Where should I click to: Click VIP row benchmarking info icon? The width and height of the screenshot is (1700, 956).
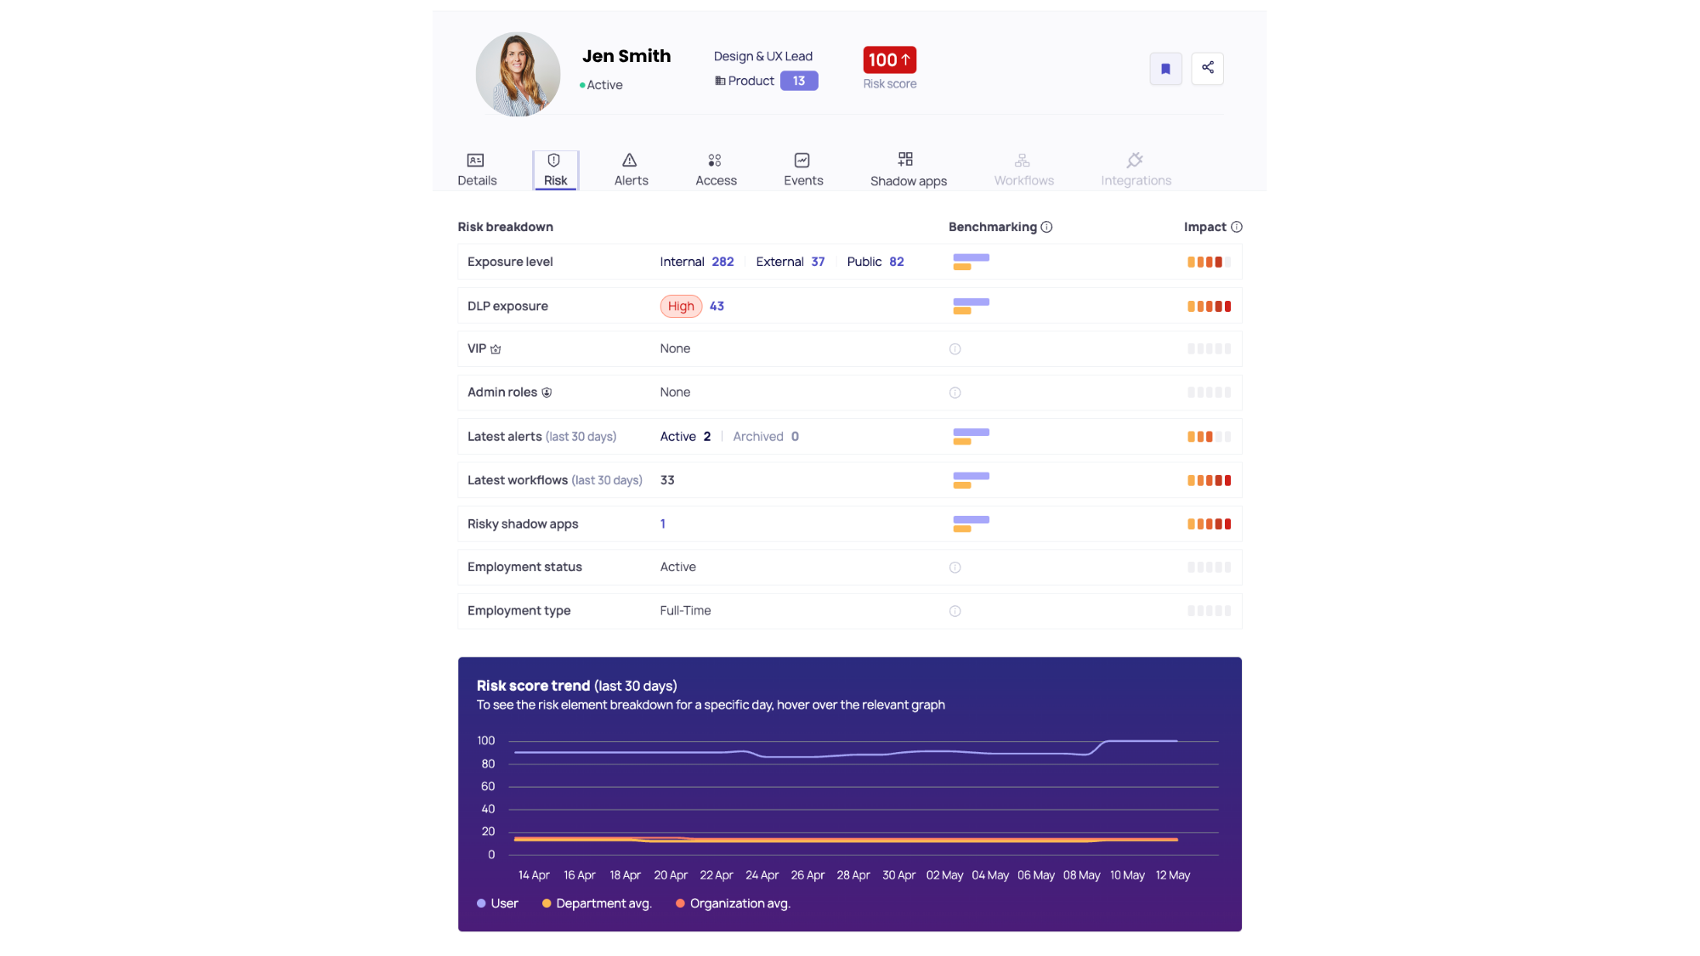tap(955, 349)
